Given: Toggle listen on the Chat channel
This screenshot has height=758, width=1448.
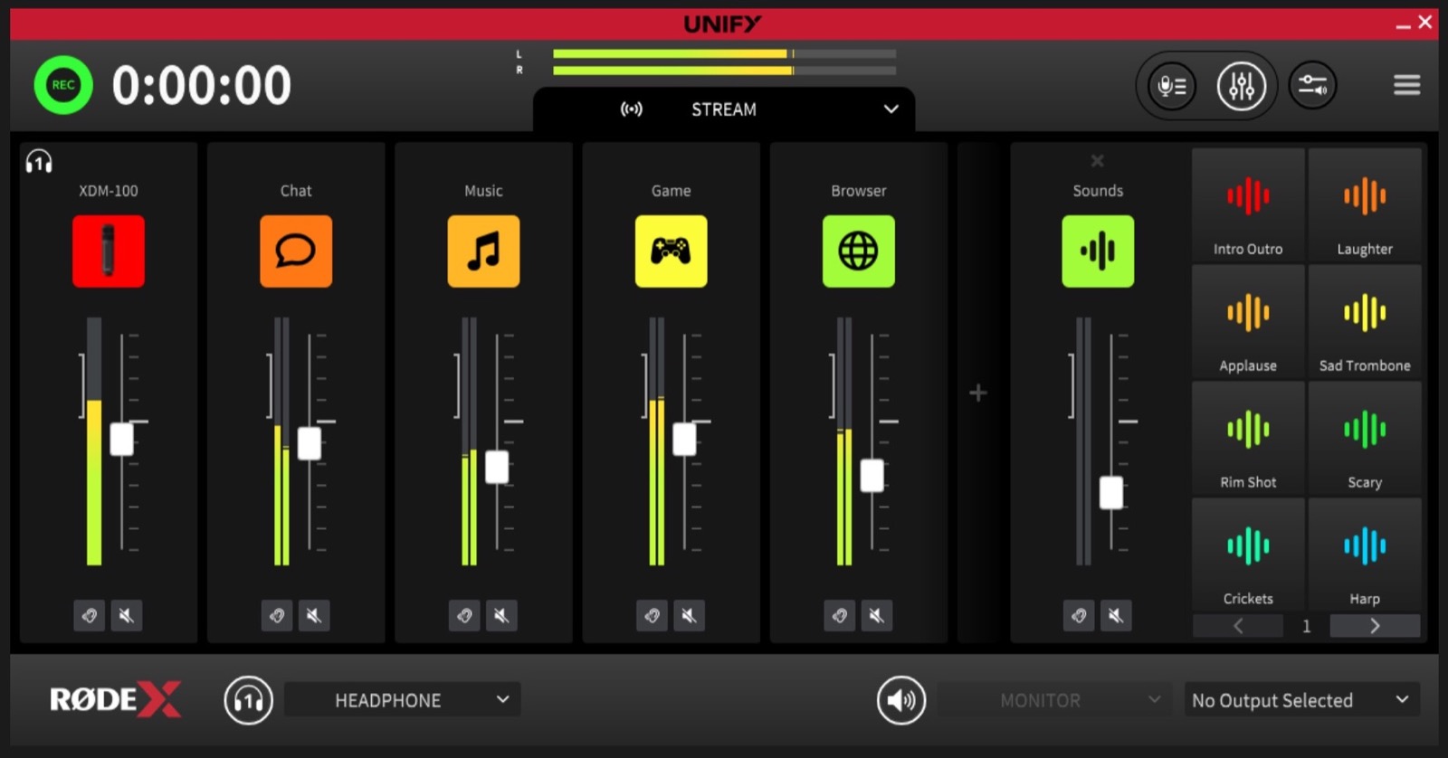Looking at the screenshot, I should [x=277, y=616].
